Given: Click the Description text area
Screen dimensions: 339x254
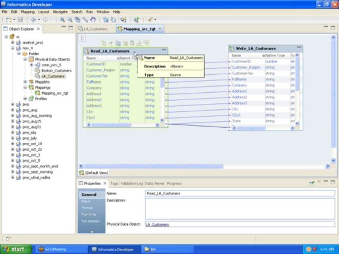Looking at the screenshot, I should click(x=240, y=208).
